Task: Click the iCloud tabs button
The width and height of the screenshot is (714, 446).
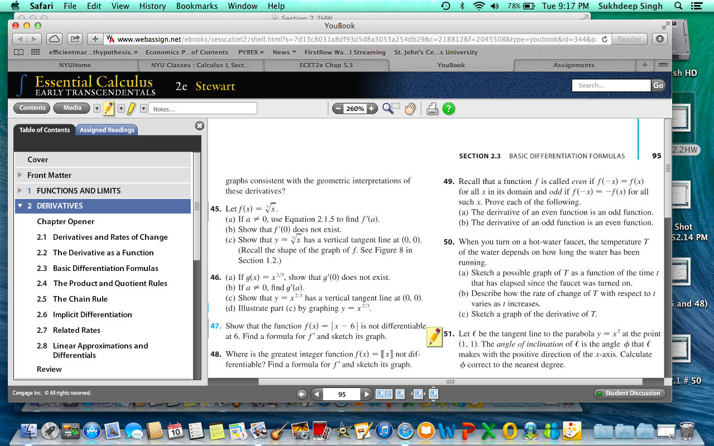Action: pyautogui.click(x=54, y=39)
